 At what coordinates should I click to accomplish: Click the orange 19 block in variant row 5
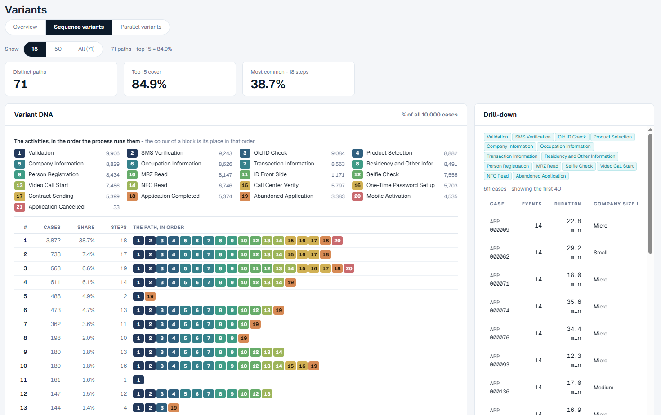coord(150,296)
